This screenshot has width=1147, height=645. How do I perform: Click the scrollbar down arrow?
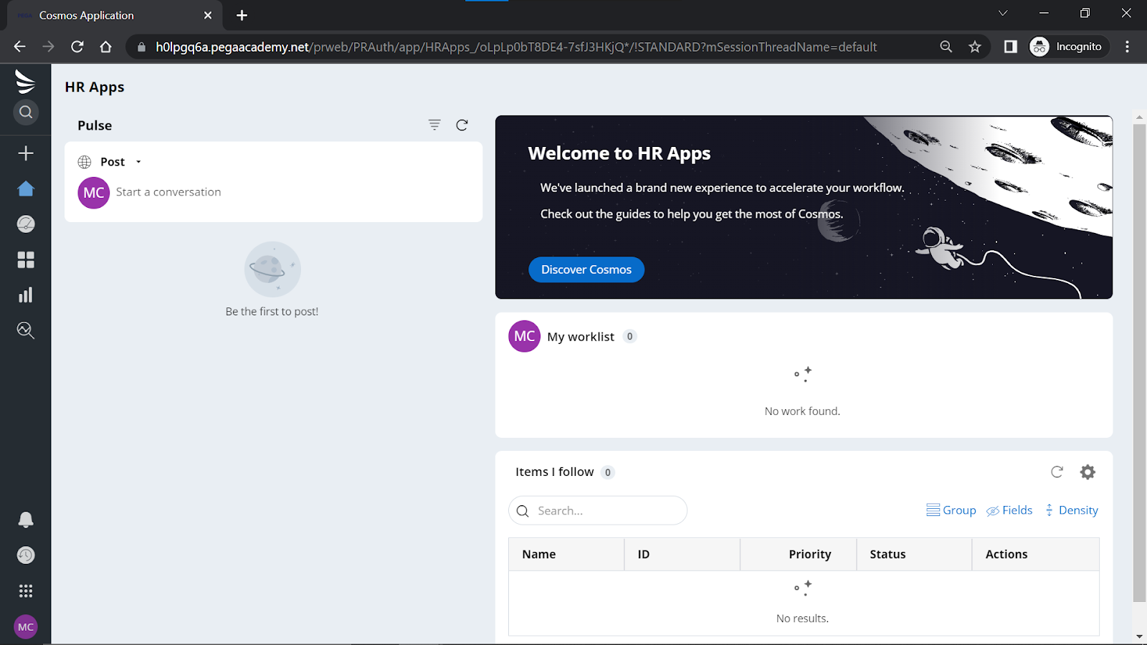(x=1139, y=636)
